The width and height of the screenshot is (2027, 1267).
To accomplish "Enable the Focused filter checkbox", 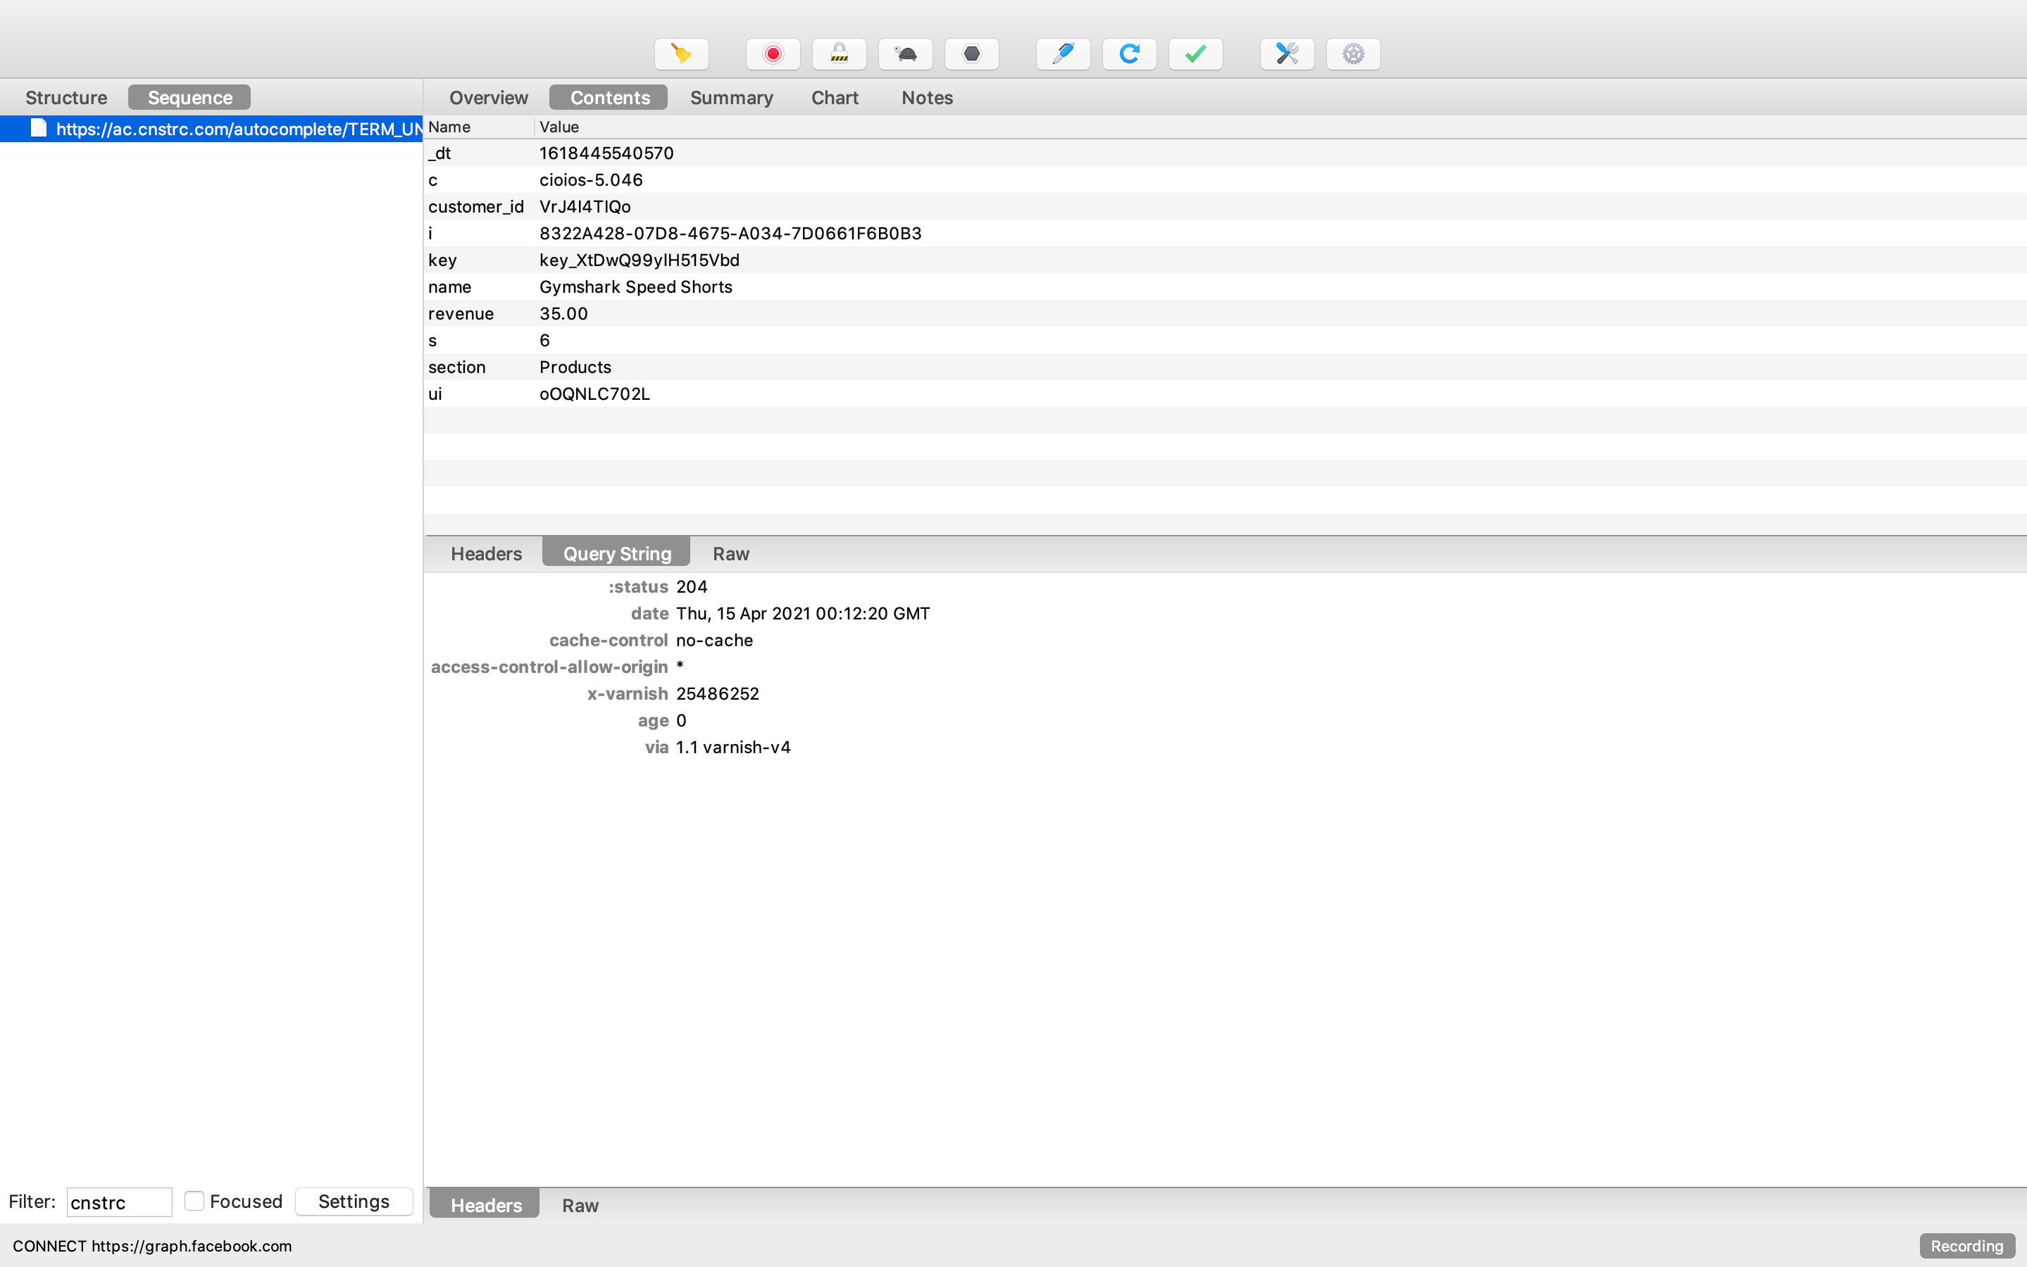I will 194,1201.
